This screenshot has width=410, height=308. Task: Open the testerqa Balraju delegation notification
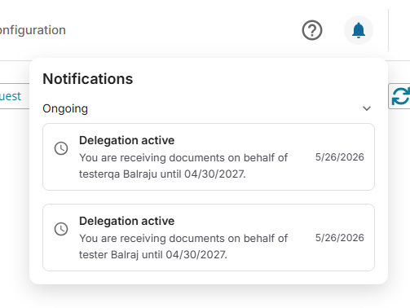pyautogui.click(x=209, y=156)
